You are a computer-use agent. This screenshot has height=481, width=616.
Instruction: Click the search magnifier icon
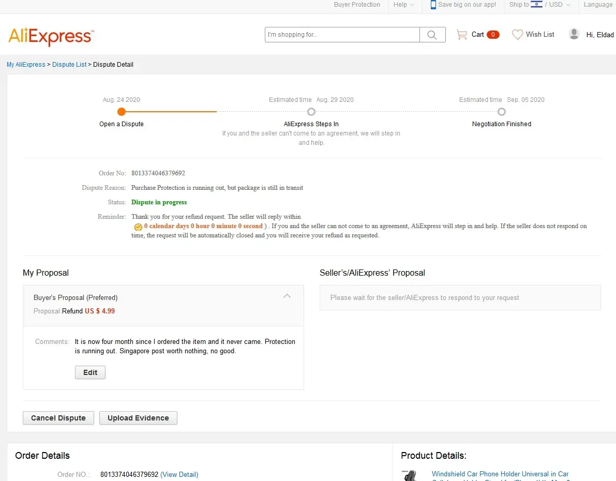coord(432,35)
